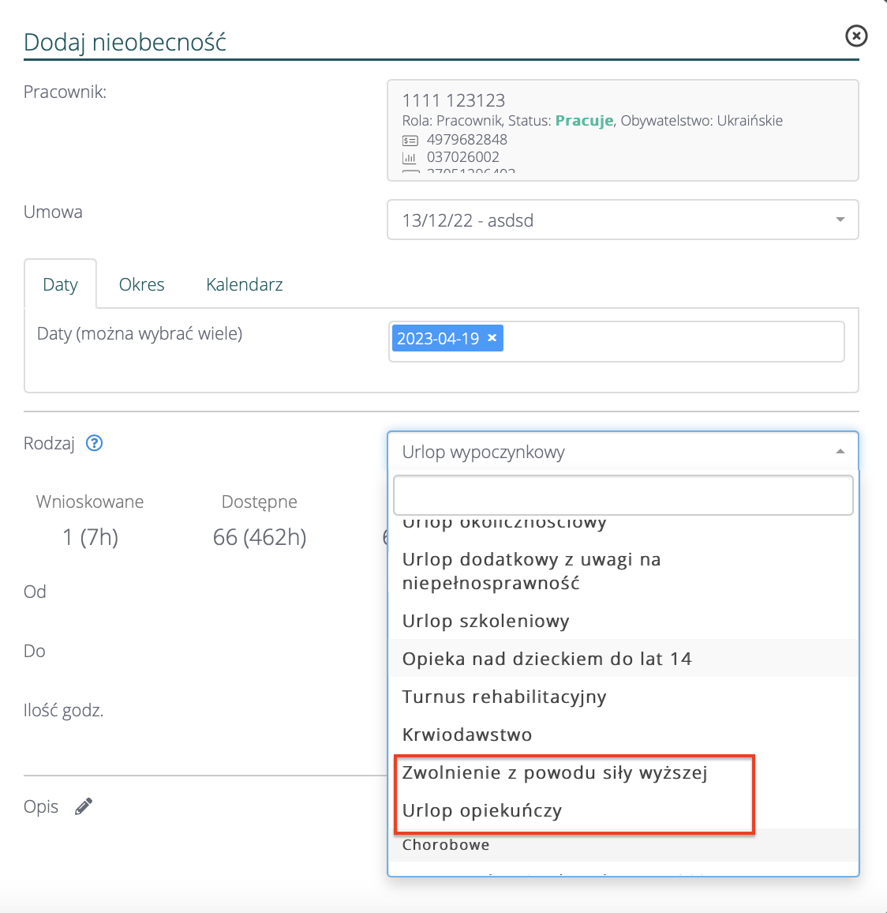Remove the 2023-04-19 date tag
Viewport: 887px width, 913px height.
(x=492, y=338)
